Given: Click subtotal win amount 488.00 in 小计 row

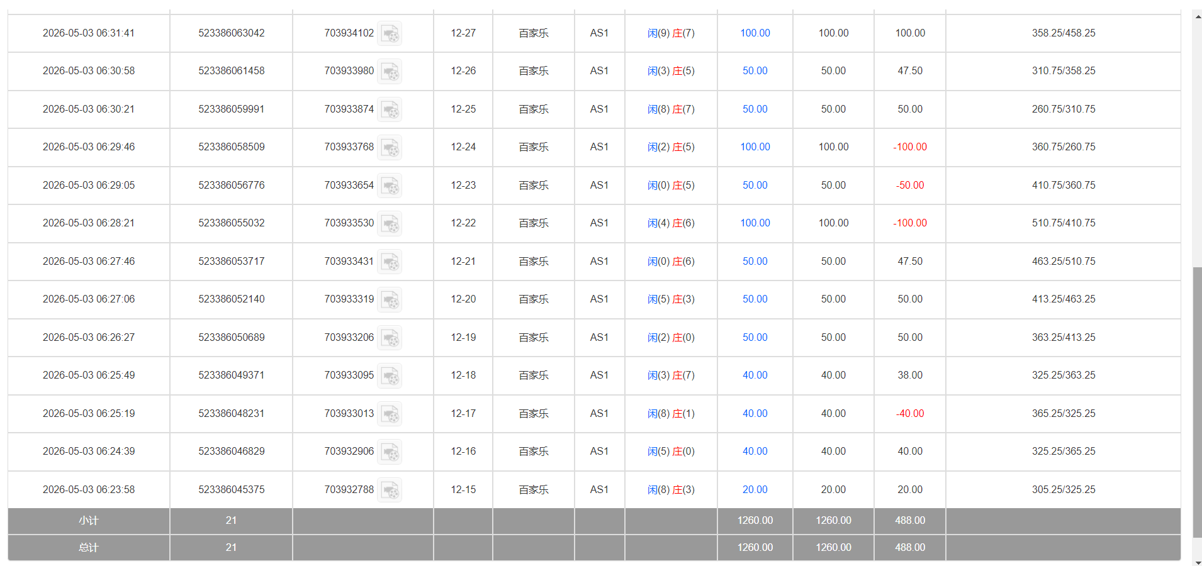Looking at the screenshot, I should click(910, 520).
